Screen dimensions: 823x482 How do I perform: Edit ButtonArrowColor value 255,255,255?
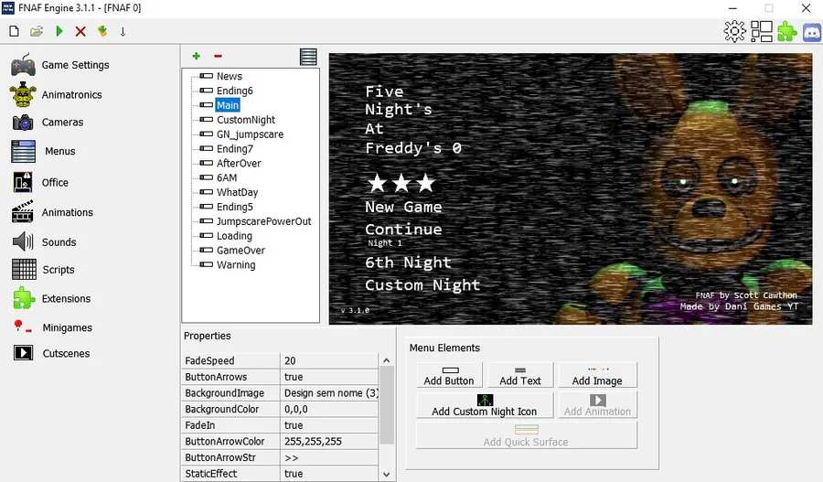point(329,442)
